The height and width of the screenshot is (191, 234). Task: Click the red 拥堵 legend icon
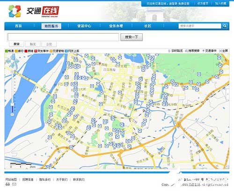coord(26,51)
